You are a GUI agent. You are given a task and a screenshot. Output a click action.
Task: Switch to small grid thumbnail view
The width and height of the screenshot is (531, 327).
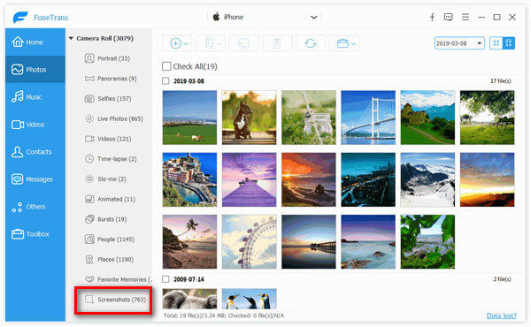coord(496,43)
